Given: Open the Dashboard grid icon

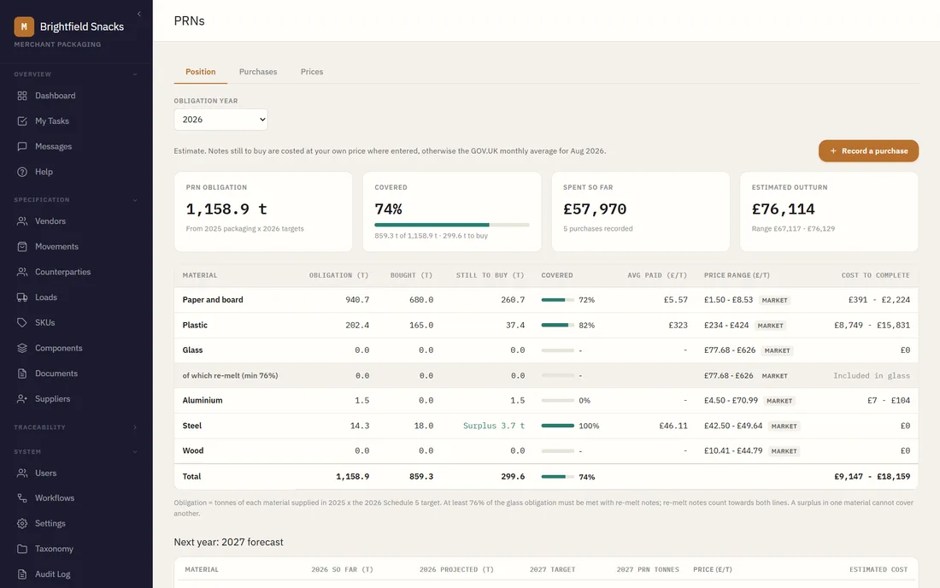Looking at the screenshot, I should click(x=22, y=96).
